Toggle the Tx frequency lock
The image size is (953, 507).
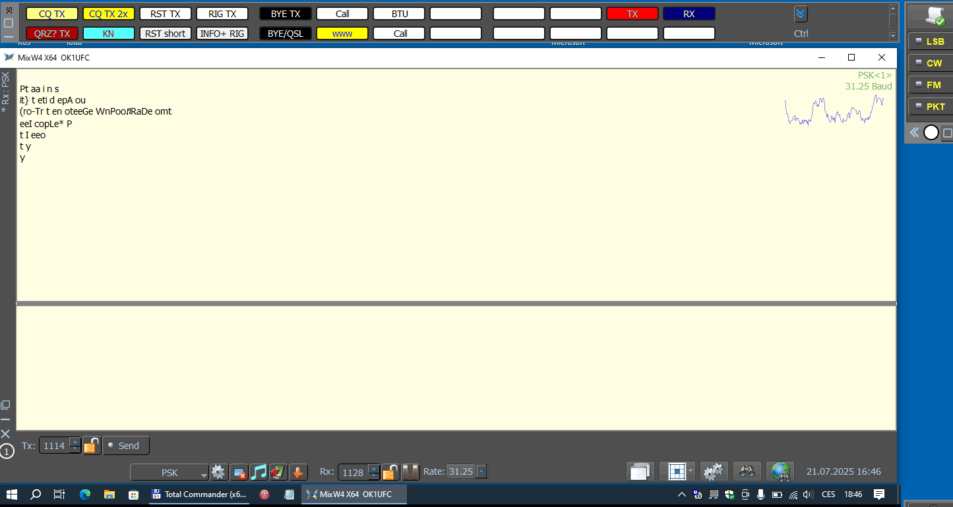[92, 446]
